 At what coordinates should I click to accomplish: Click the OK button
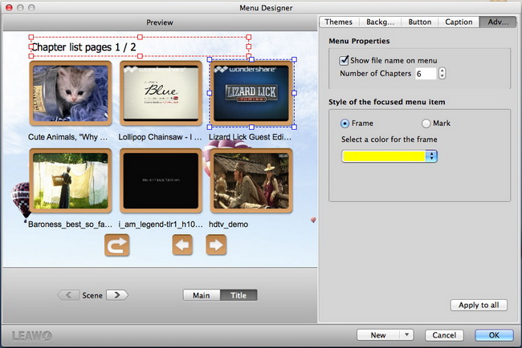494,335
